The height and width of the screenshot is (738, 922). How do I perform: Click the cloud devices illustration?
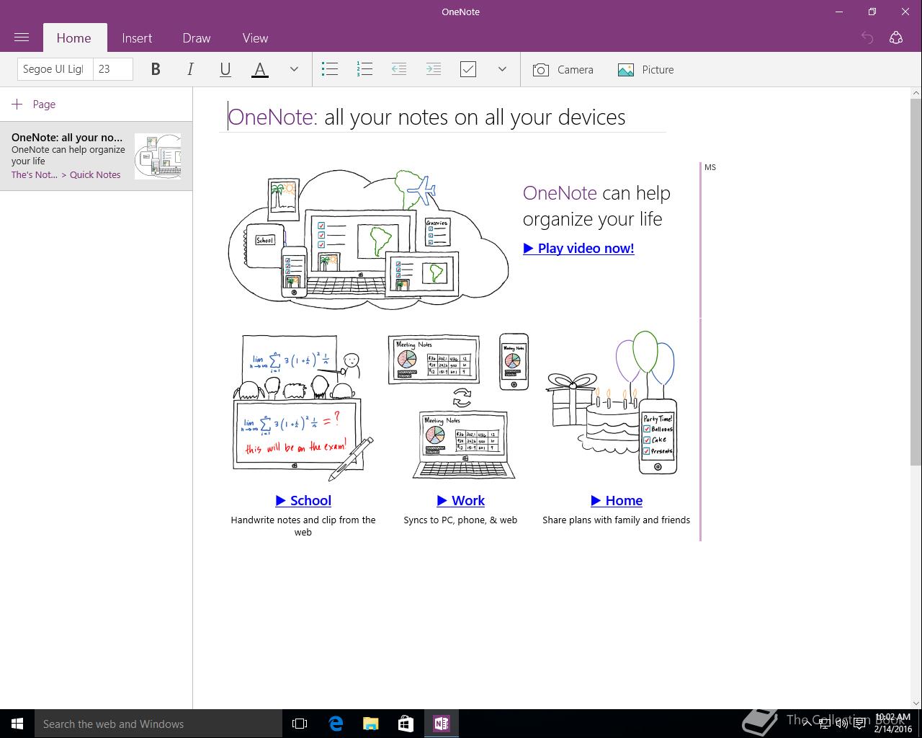click(368, 239)
